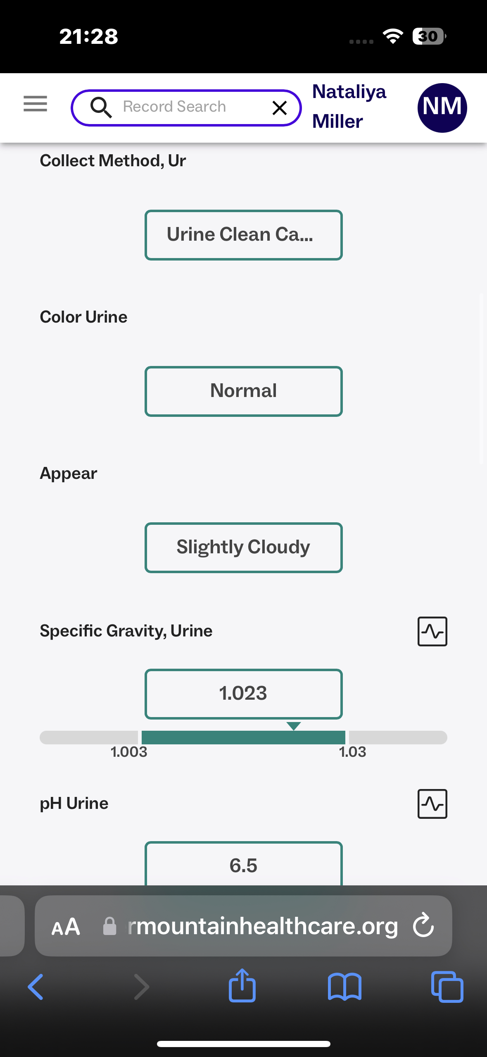Open Safari tabs overview
Viewport: 487px width, 1057px height.
pyautogui.click(x=447, y=987)
